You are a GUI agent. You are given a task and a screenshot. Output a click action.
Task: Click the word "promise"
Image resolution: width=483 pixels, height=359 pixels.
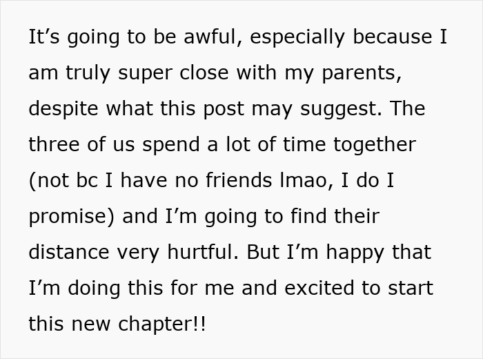[69, 217]
